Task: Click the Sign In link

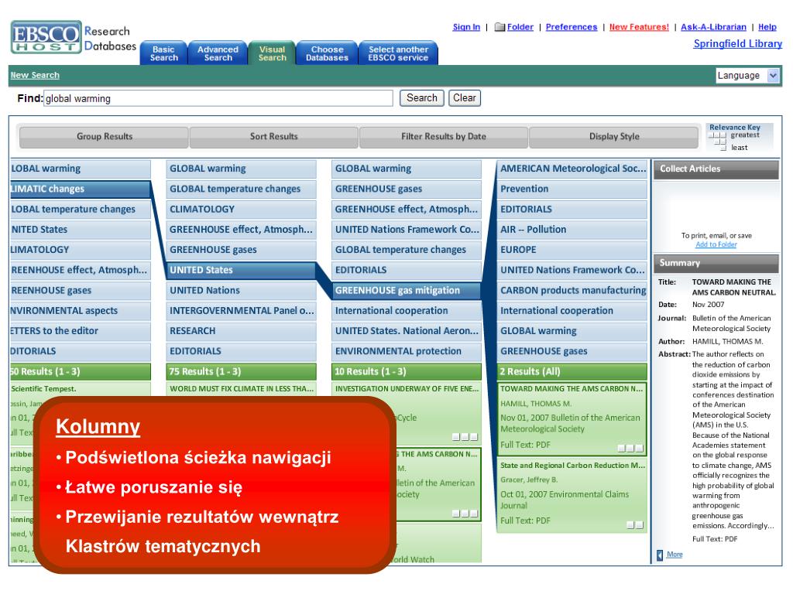Action: click(466, 27)
